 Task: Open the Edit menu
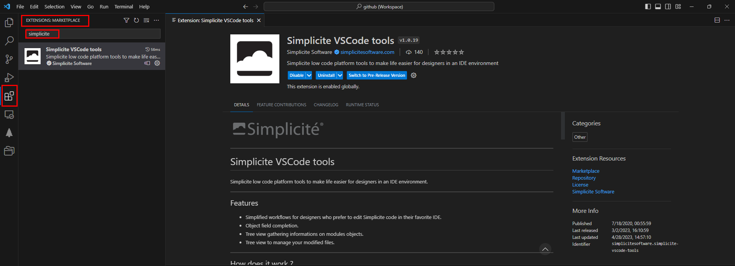coord(34,6)
